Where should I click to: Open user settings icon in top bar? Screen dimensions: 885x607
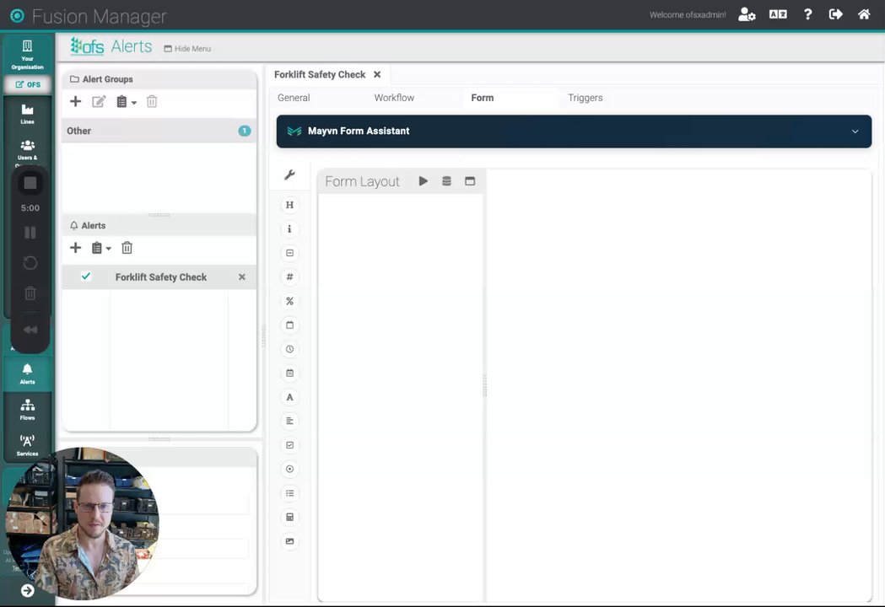747,14
